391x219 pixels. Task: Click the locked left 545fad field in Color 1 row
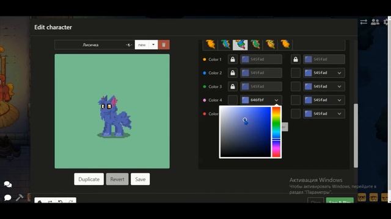(261, 60)
